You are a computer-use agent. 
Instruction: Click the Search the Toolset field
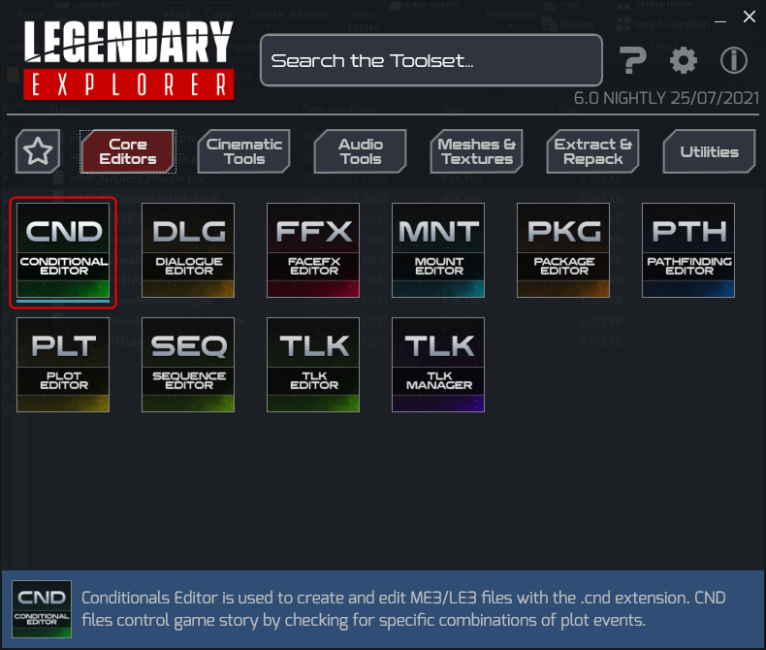click(431, 60)
